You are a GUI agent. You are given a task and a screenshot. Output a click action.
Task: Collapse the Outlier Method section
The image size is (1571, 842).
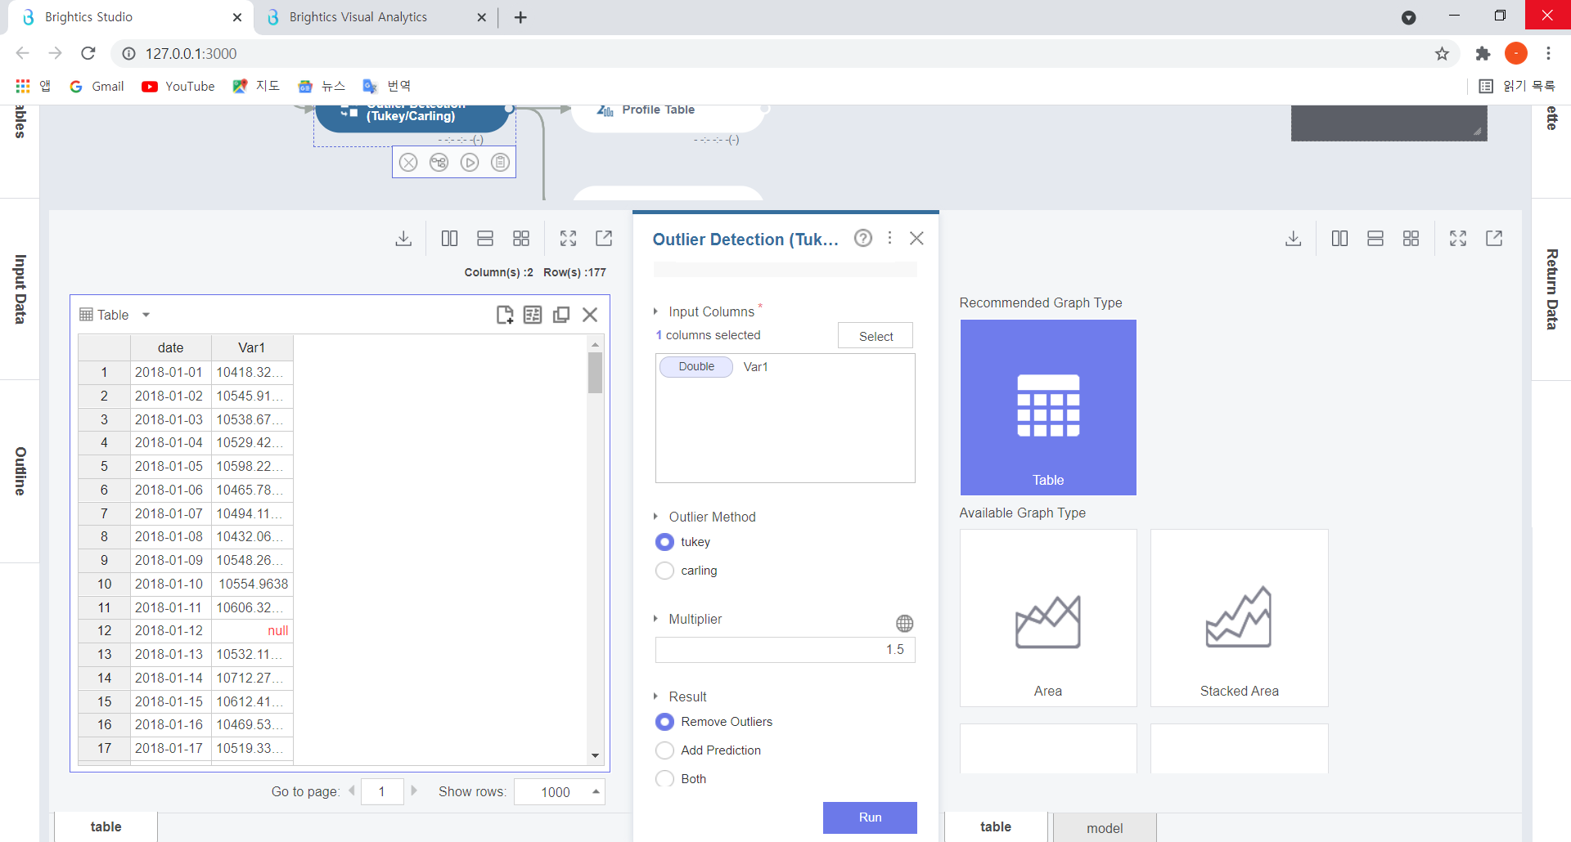tap(655, 517)
